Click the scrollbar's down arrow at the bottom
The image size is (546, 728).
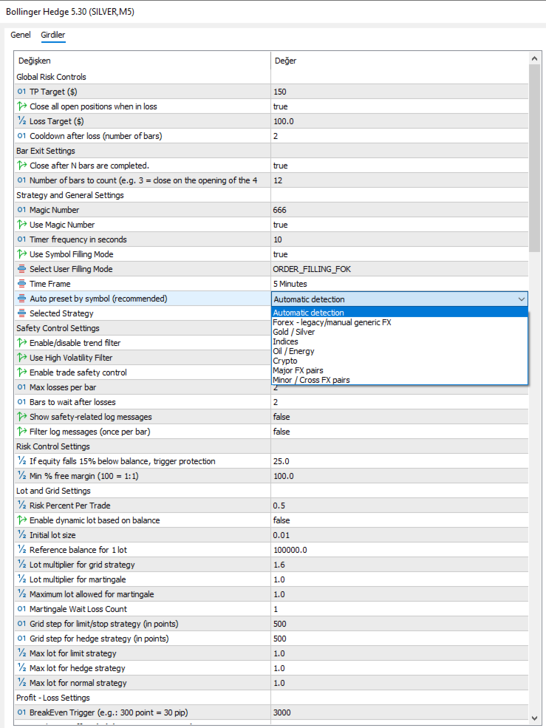[534, 716]
